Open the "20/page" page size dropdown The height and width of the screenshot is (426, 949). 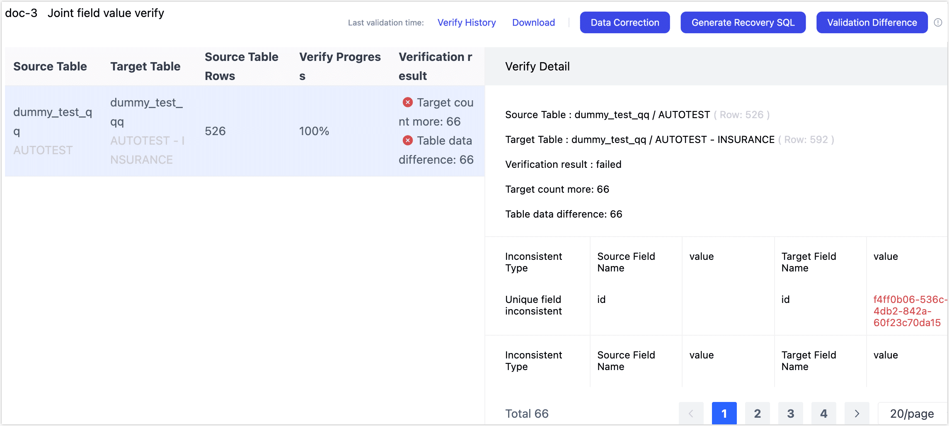point(913,413)
